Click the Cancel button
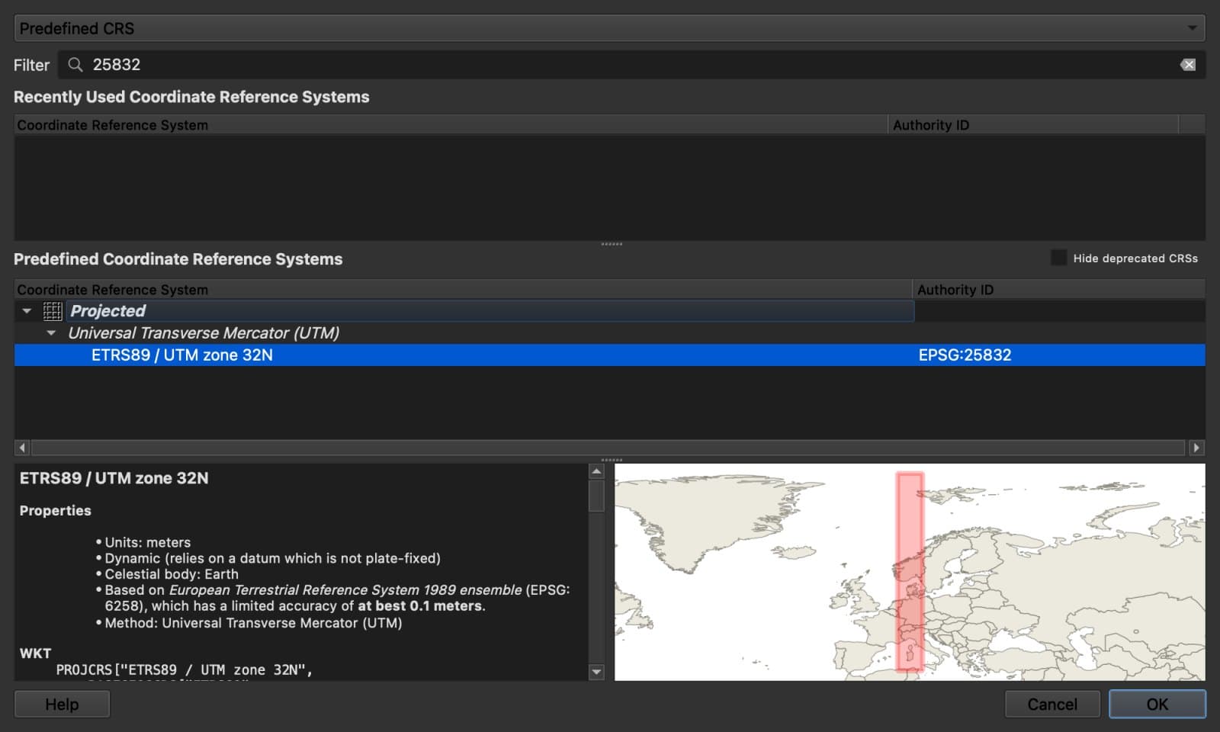Viewport: 1220px width, 732px height. point(1052,705)
